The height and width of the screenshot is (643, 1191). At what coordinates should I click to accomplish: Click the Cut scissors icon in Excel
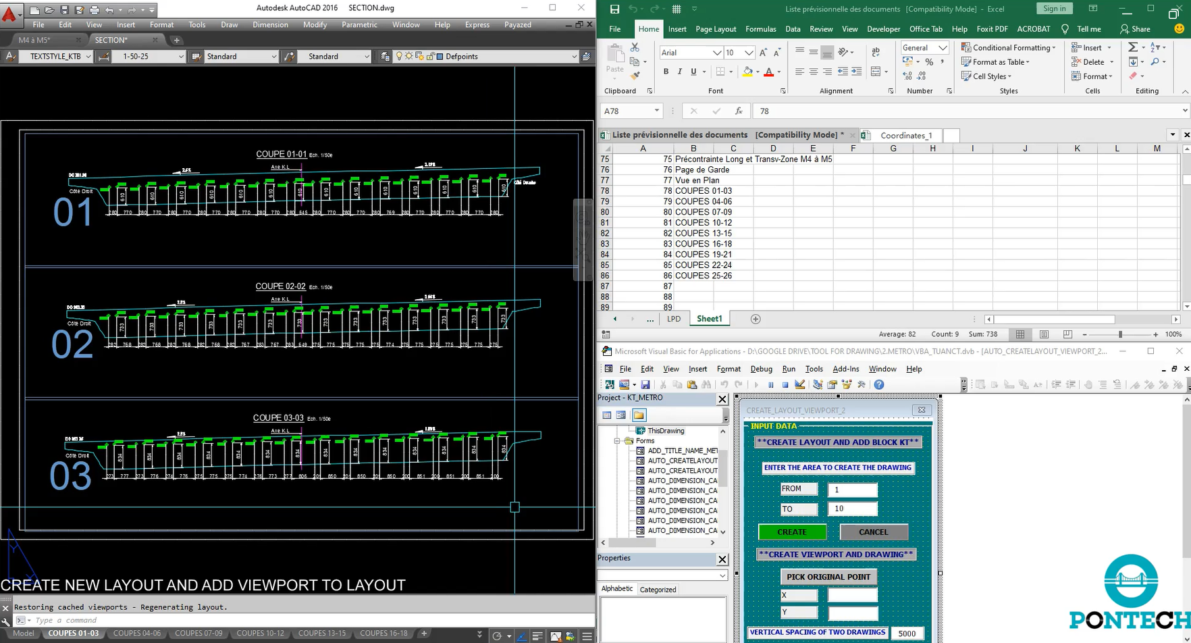(x=635, y=47)
